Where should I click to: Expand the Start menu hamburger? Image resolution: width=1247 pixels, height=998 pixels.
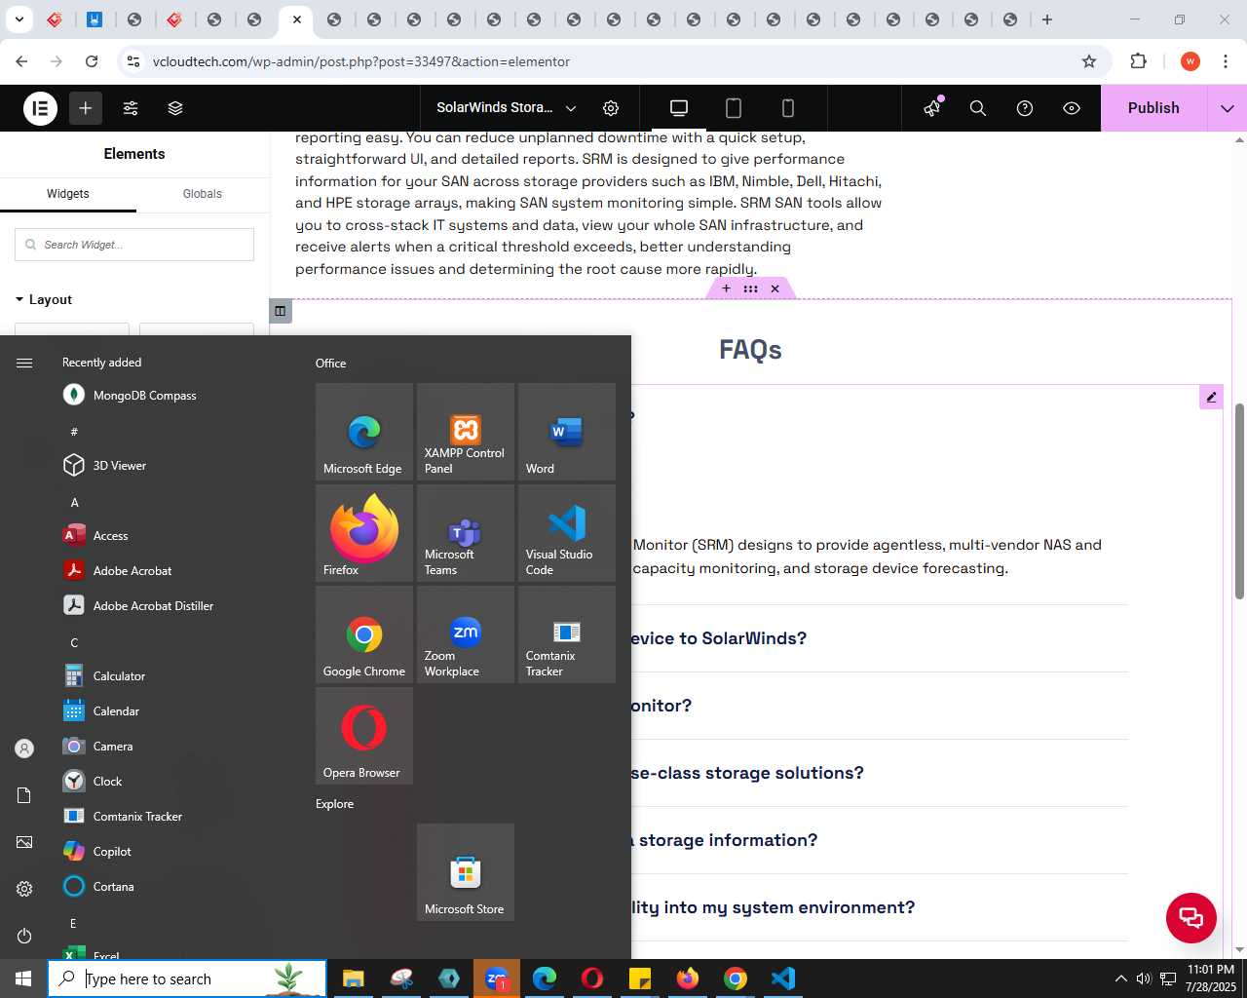(x=24, y=363)
